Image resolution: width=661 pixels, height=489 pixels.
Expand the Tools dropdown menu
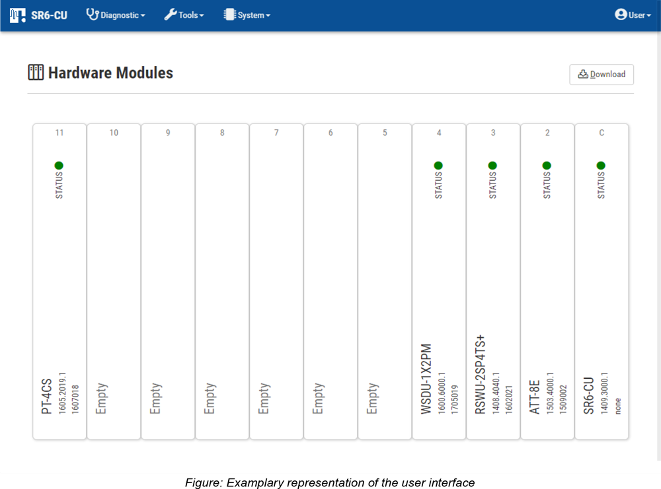(x=191, y=15)
